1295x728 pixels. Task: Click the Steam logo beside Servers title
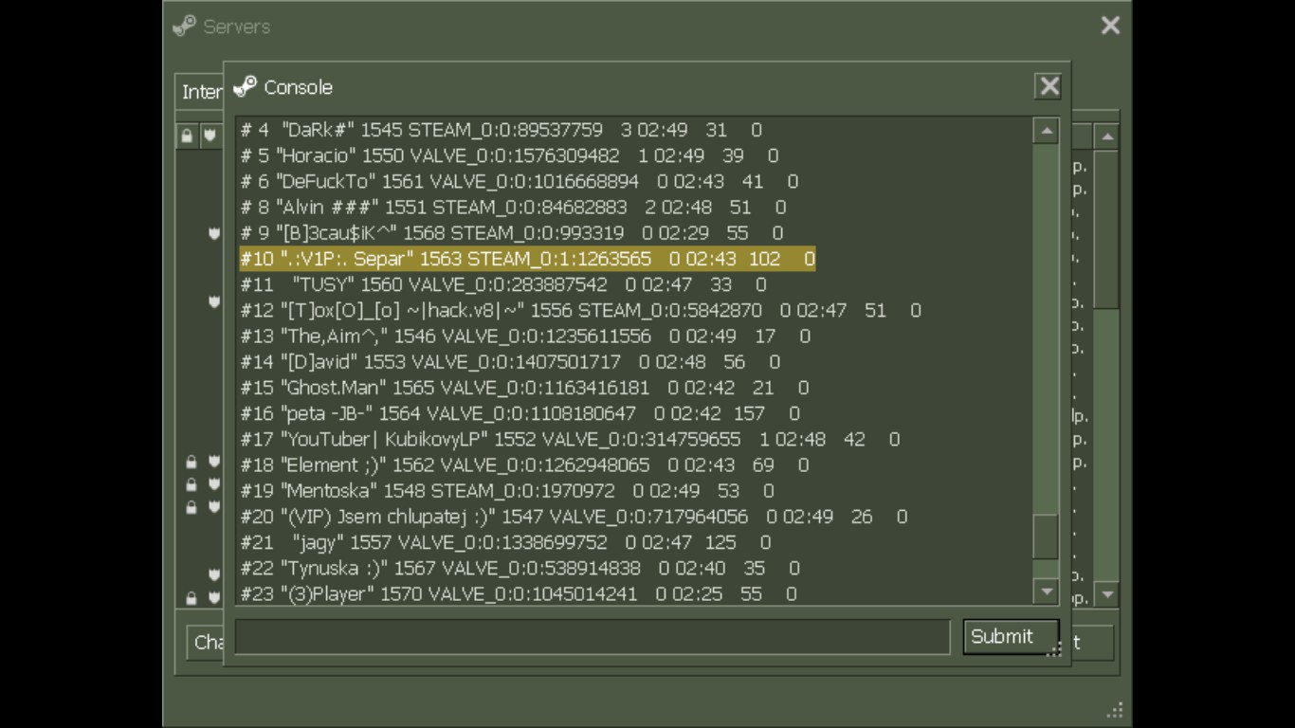[185, 27]
